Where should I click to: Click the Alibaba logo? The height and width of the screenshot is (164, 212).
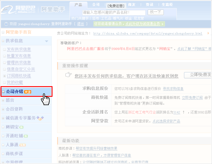point(18,9)
